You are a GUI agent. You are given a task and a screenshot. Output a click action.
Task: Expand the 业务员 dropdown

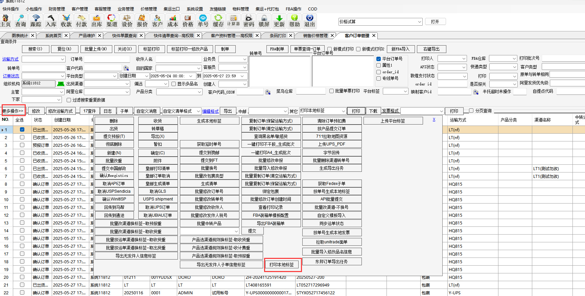click(x=245, y=59)
